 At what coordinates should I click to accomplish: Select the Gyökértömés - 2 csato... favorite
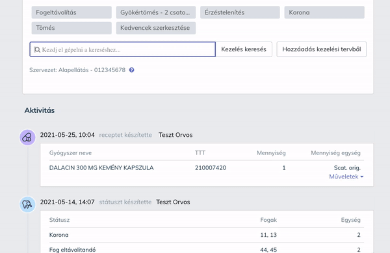tap(156, 12)
